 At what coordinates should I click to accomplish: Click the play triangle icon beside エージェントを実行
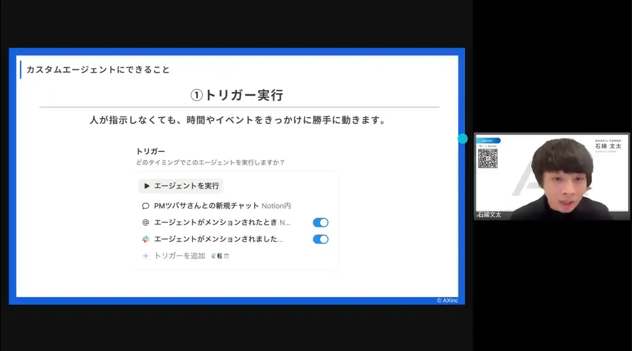tap(147, 186)
